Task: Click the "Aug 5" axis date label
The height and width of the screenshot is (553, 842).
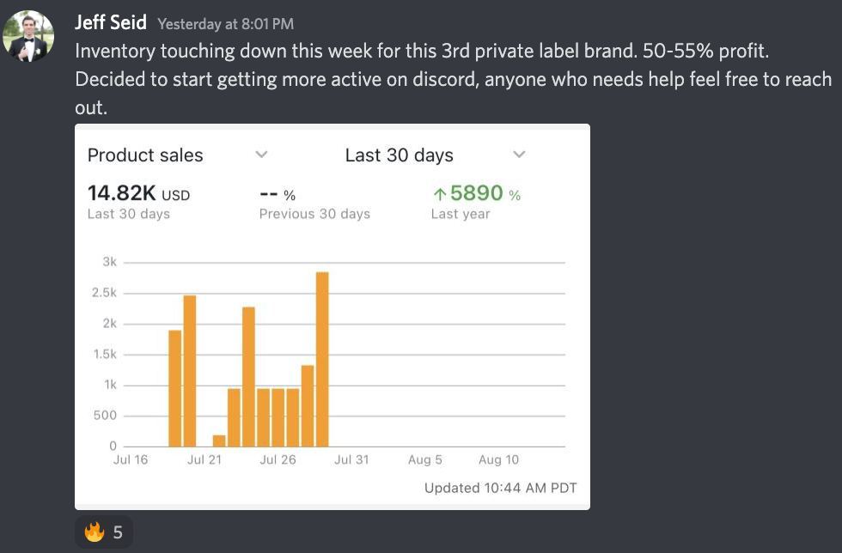Action: pyautogui.click(x=425, y=460)
